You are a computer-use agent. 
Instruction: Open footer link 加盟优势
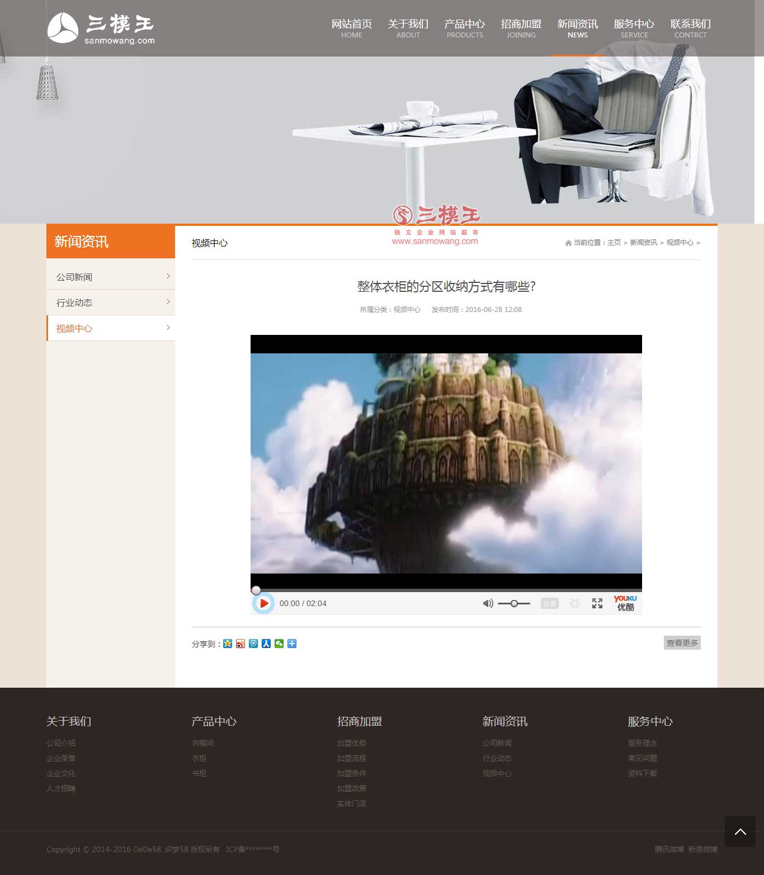(352, 743)
